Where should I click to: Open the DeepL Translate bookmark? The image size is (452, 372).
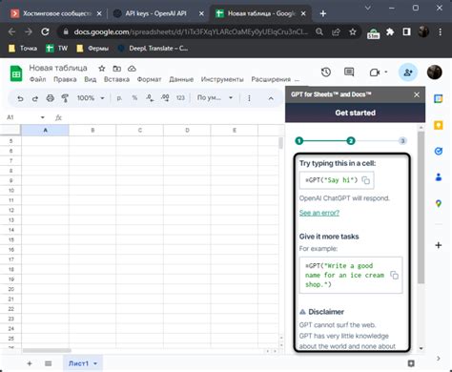(x=153, y=49)
